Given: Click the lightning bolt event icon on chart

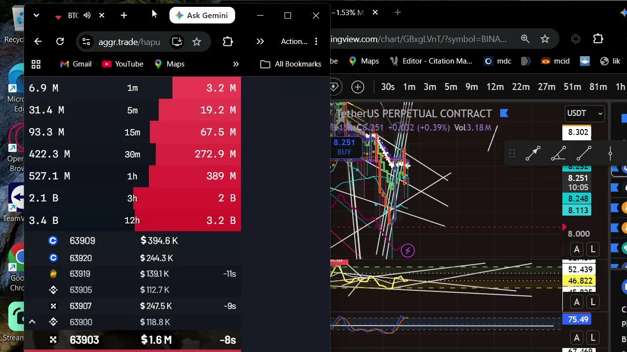Looking at the screenshot, I should pyautogui.click(x=408, y=251).
